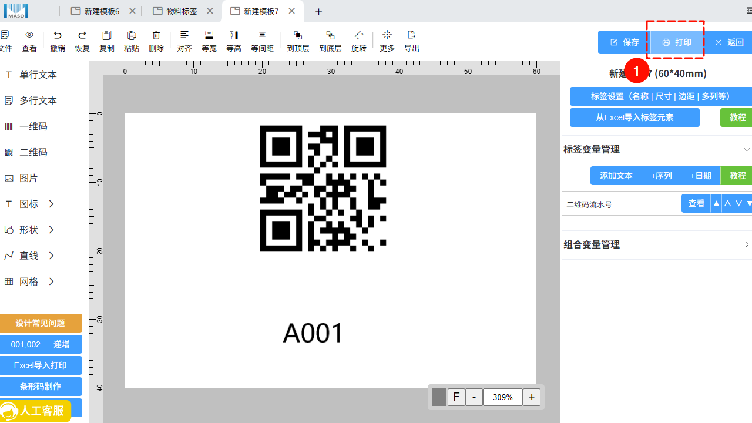Screen dimensions: 752x423
Task: Print the label with 打印
Action: point(676,42)
